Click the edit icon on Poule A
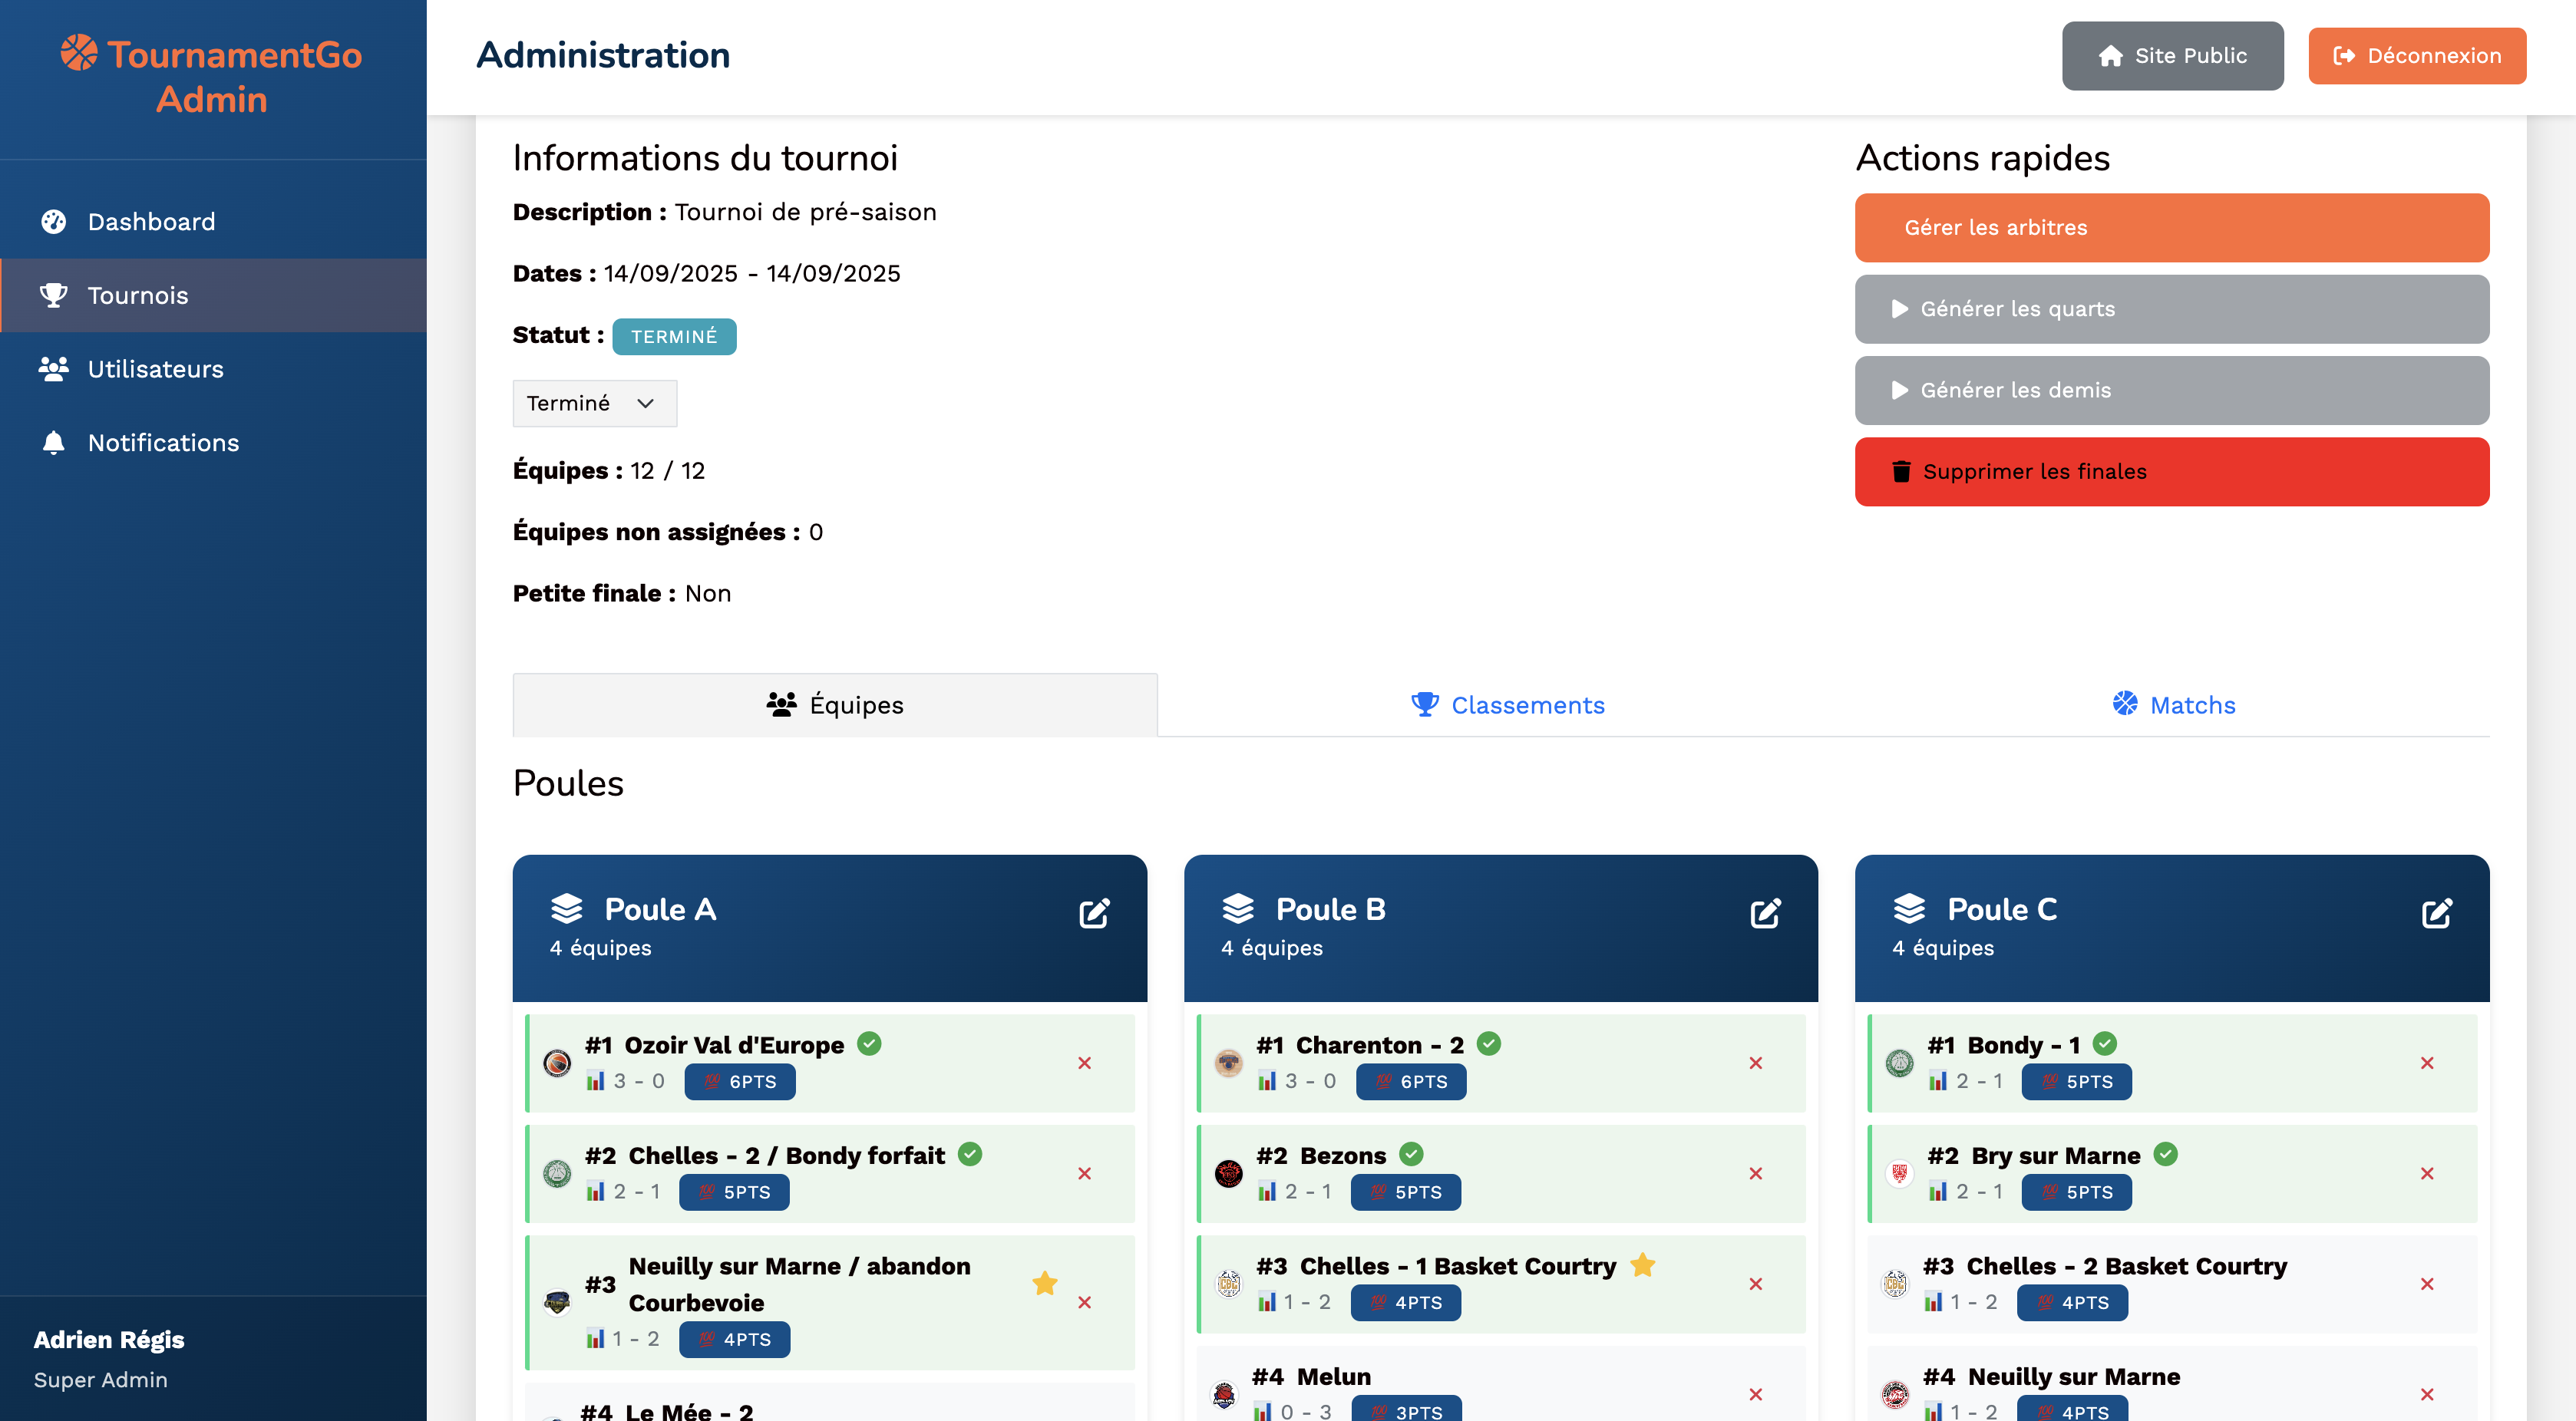Screen dimensions: 2576x1421 click(x=1094, y=912)
